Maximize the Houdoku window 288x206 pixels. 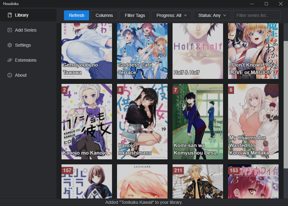(266, 4)
